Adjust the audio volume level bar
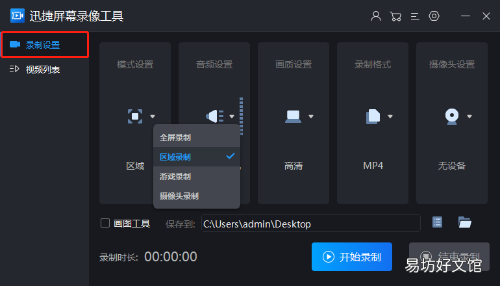Screen dimensions: 500x286 (242, 116)
